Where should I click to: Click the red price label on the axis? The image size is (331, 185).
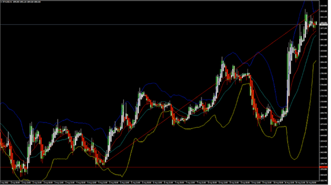point(324,167)
